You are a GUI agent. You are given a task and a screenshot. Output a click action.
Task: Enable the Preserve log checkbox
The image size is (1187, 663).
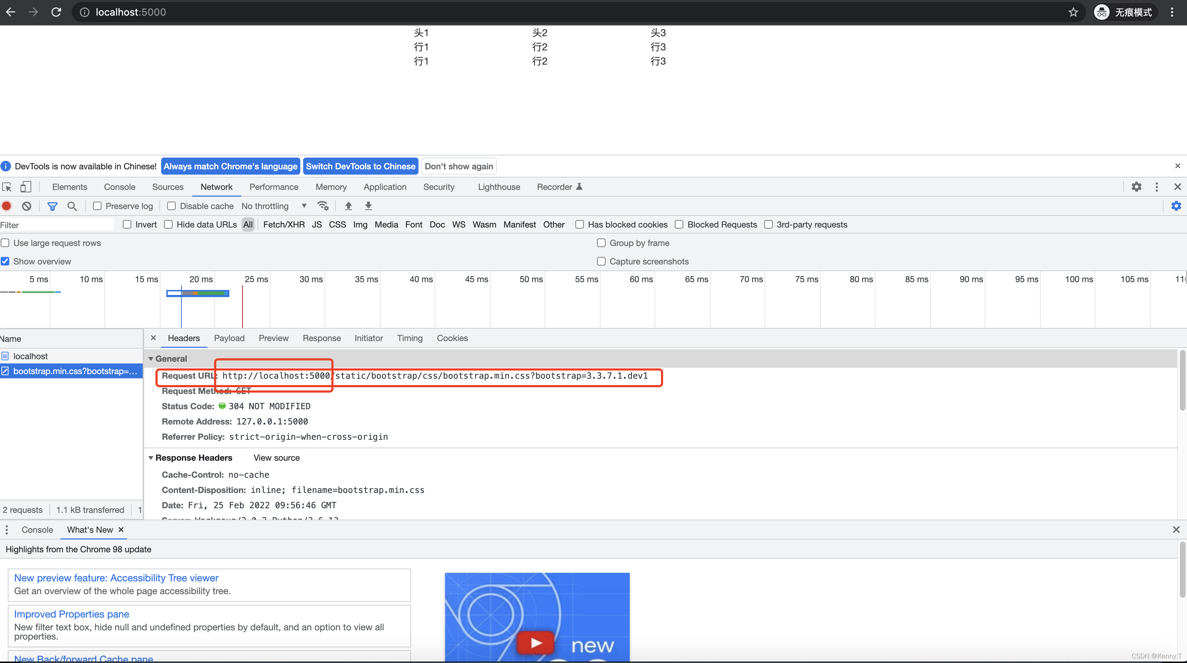point(97,206)
